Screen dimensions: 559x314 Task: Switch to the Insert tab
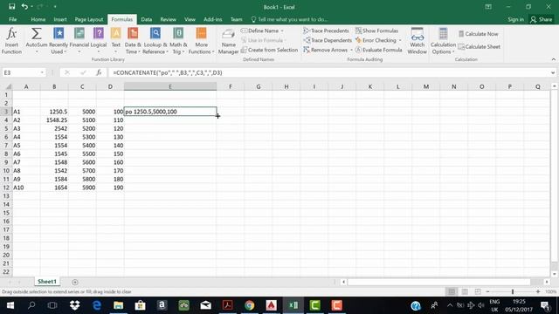(60, 19)
